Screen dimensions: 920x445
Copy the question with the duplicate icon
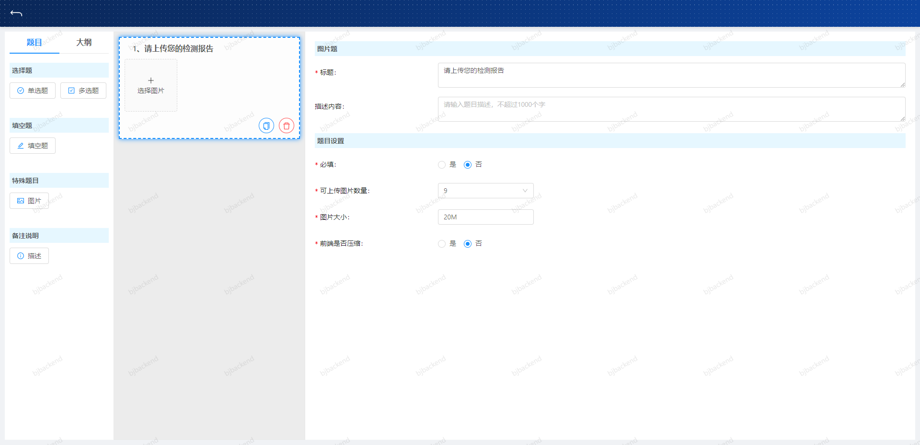pos(266,126)
